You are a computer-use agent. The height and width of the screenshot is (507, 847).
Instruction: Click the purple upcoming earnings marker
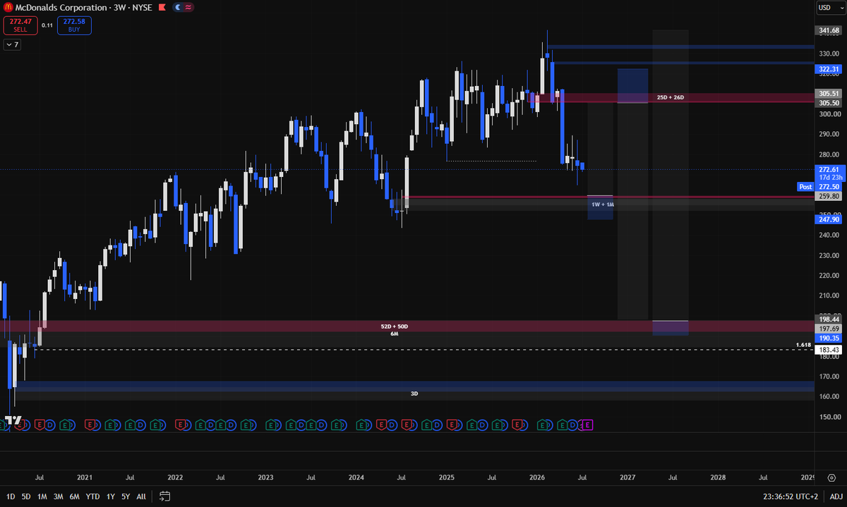coord(588,424)
